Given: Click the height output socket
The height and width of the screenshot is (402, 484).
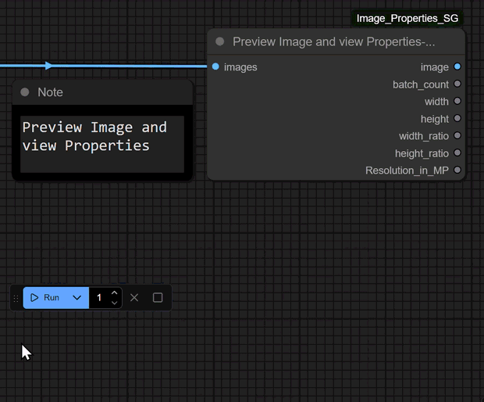Looking at the screenshot, I should pyautogui.click(x=457, y=119).
